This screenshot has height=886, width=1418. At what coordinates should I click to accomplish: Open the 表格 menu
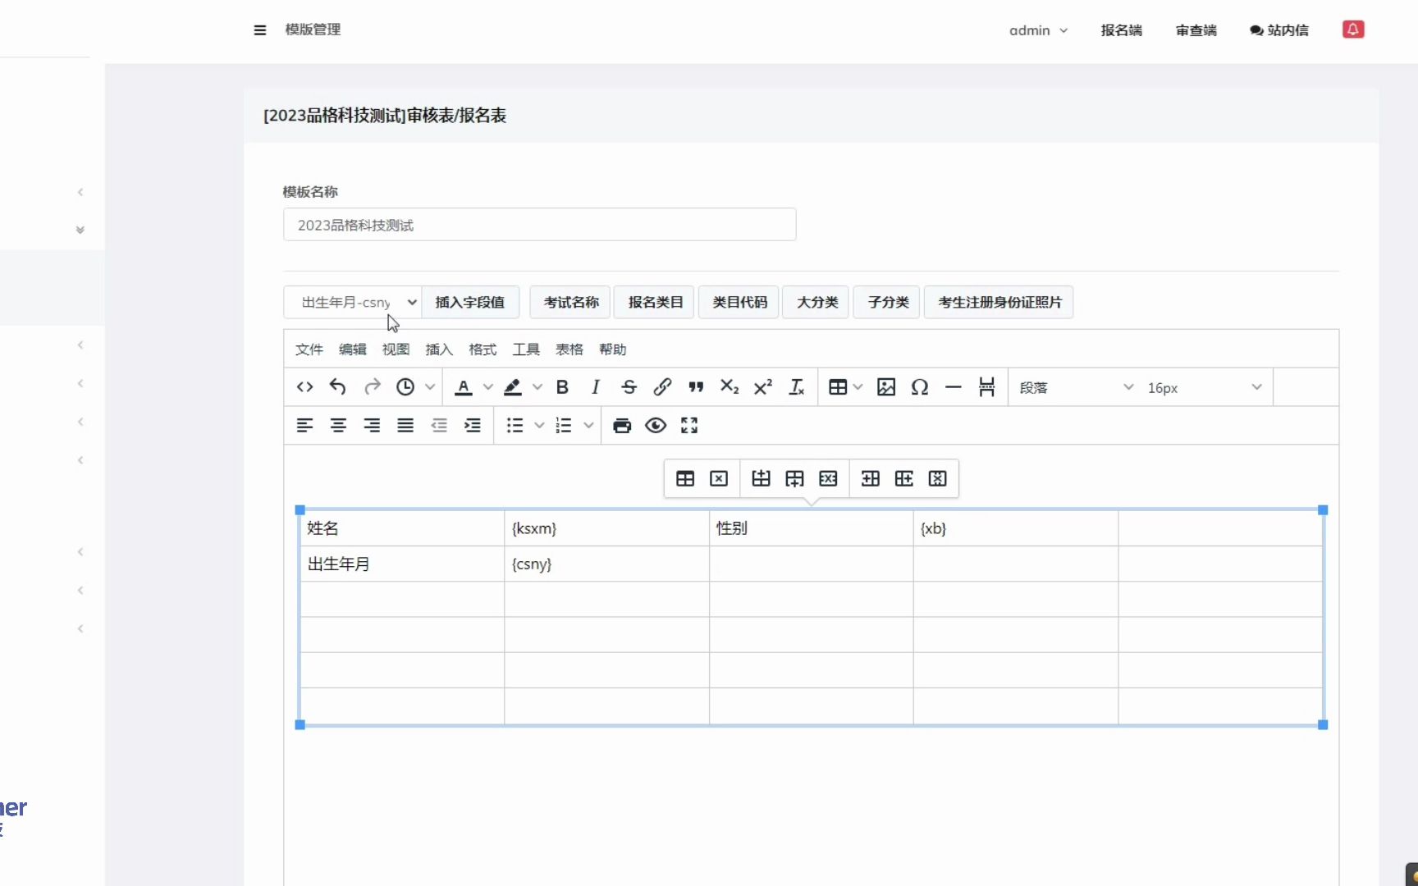pos(569,349)
